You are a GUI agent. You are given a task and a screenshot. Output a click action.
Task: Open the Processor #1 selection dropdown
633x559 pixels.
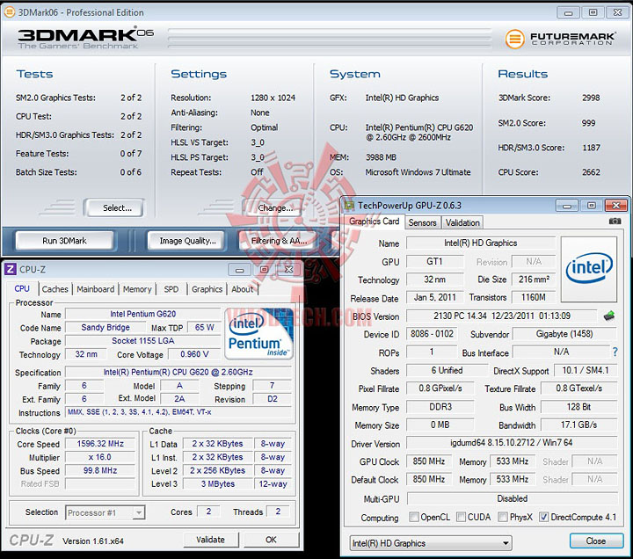point(105,512)
